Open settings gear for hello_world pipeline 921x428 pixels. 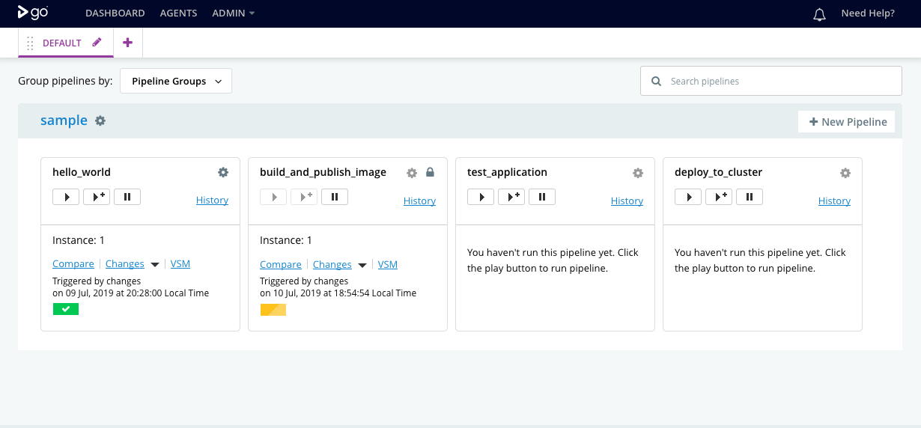[x=223, y=172]
